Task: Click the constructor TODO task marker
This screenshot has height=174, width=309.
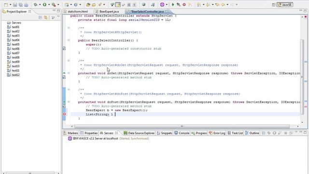Action: click(x=64, y=48)
